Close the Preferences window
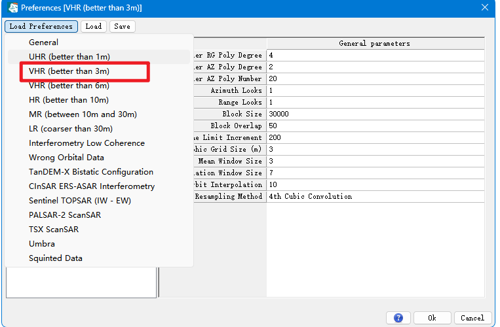Image resolution: width=500 pixels, height=327 pixels. click(485, 7)
